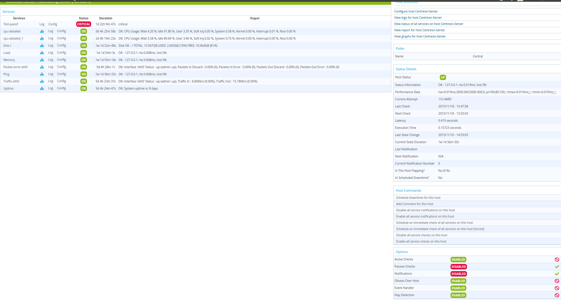Open Log for Memory service
Viewport: 561px width, 300px height.
(51, 60)
